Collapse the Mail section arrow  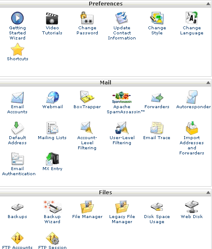[x=208, y=83]
